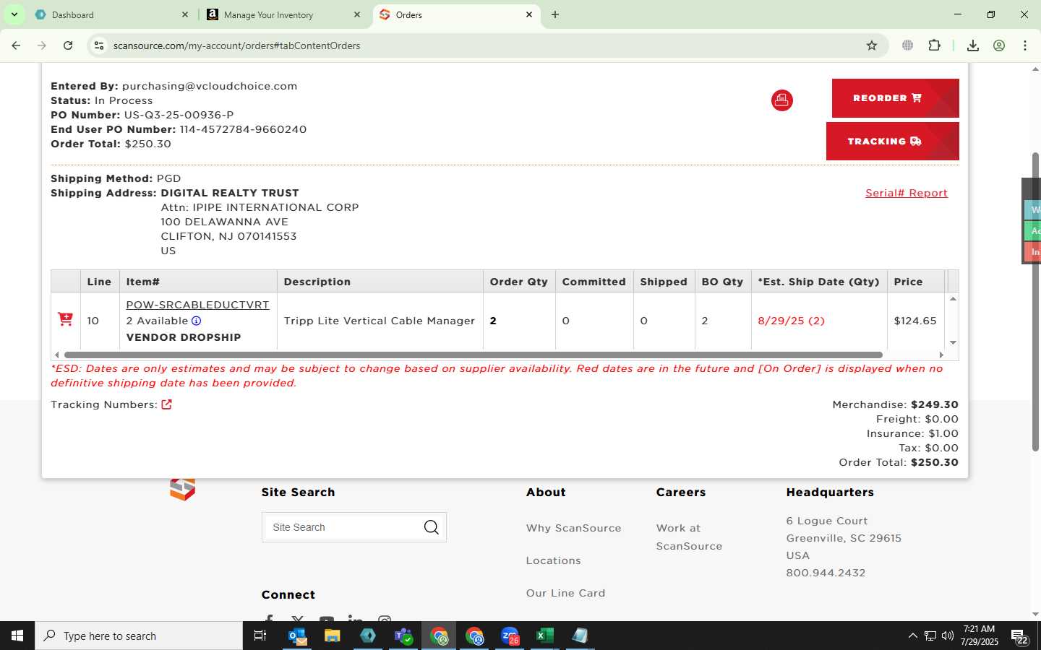Open Why ScanSource link
1041x650 pixels.
click(x=573, y=528)
